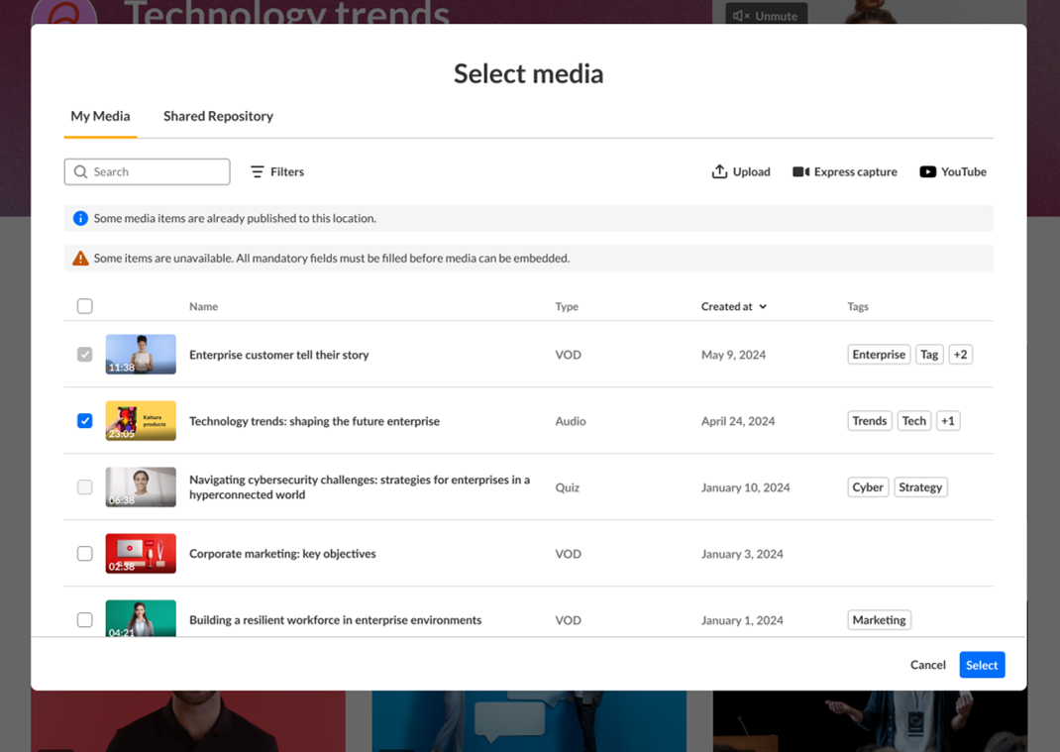Viewport: 1060px width, 752px height.
Task: Open the Corporate marketing video thumbnail
Action: pos(141,554)
